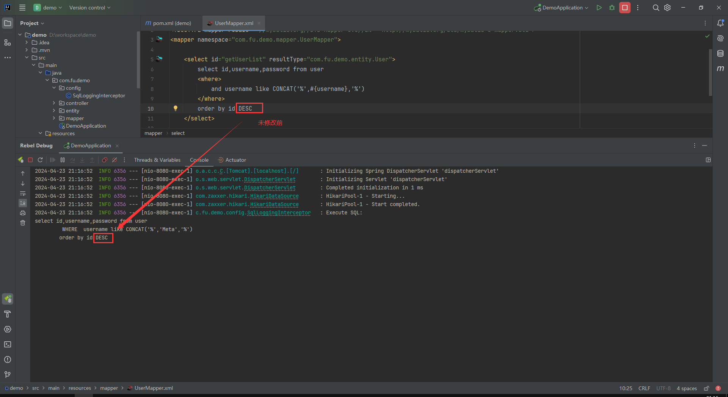The image size is (728, 397).
Task: Click the mapper breadcrumb below the editor
Action: tap(153, 133)
